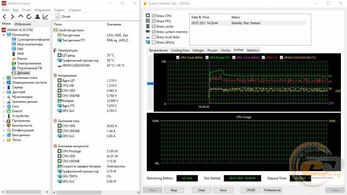Enable the Stress local disks checkbox
Viewport: 347px width, 195px height.
pyautogui.click(x=154, y=37)
